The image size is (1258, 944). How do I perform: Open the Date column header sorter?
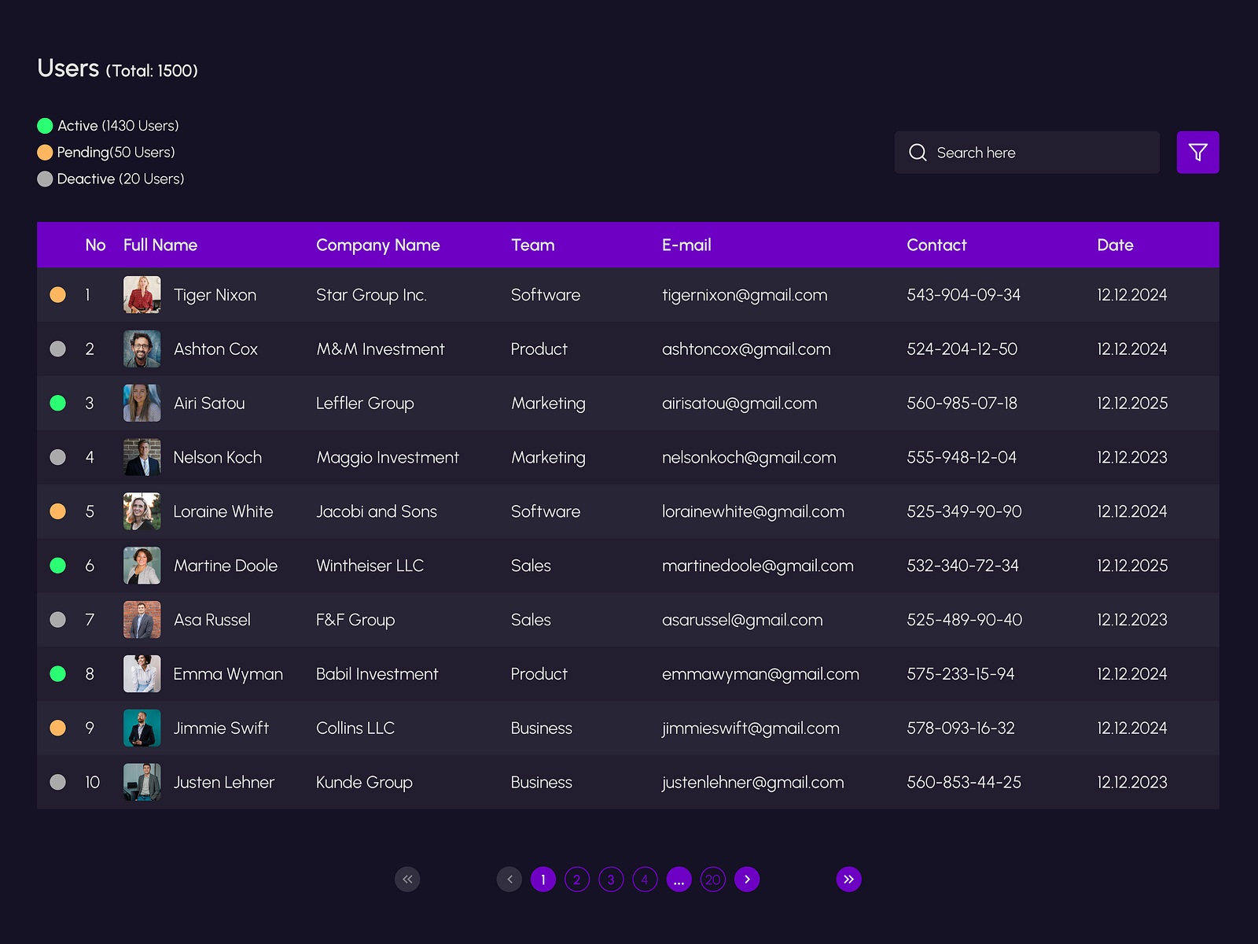[x=1115, y=245]
